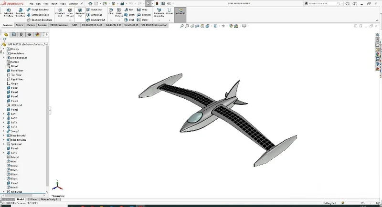382x207 pixels.
Task: Select 3DSketch1 in feature tree
Action: [15, 105]
